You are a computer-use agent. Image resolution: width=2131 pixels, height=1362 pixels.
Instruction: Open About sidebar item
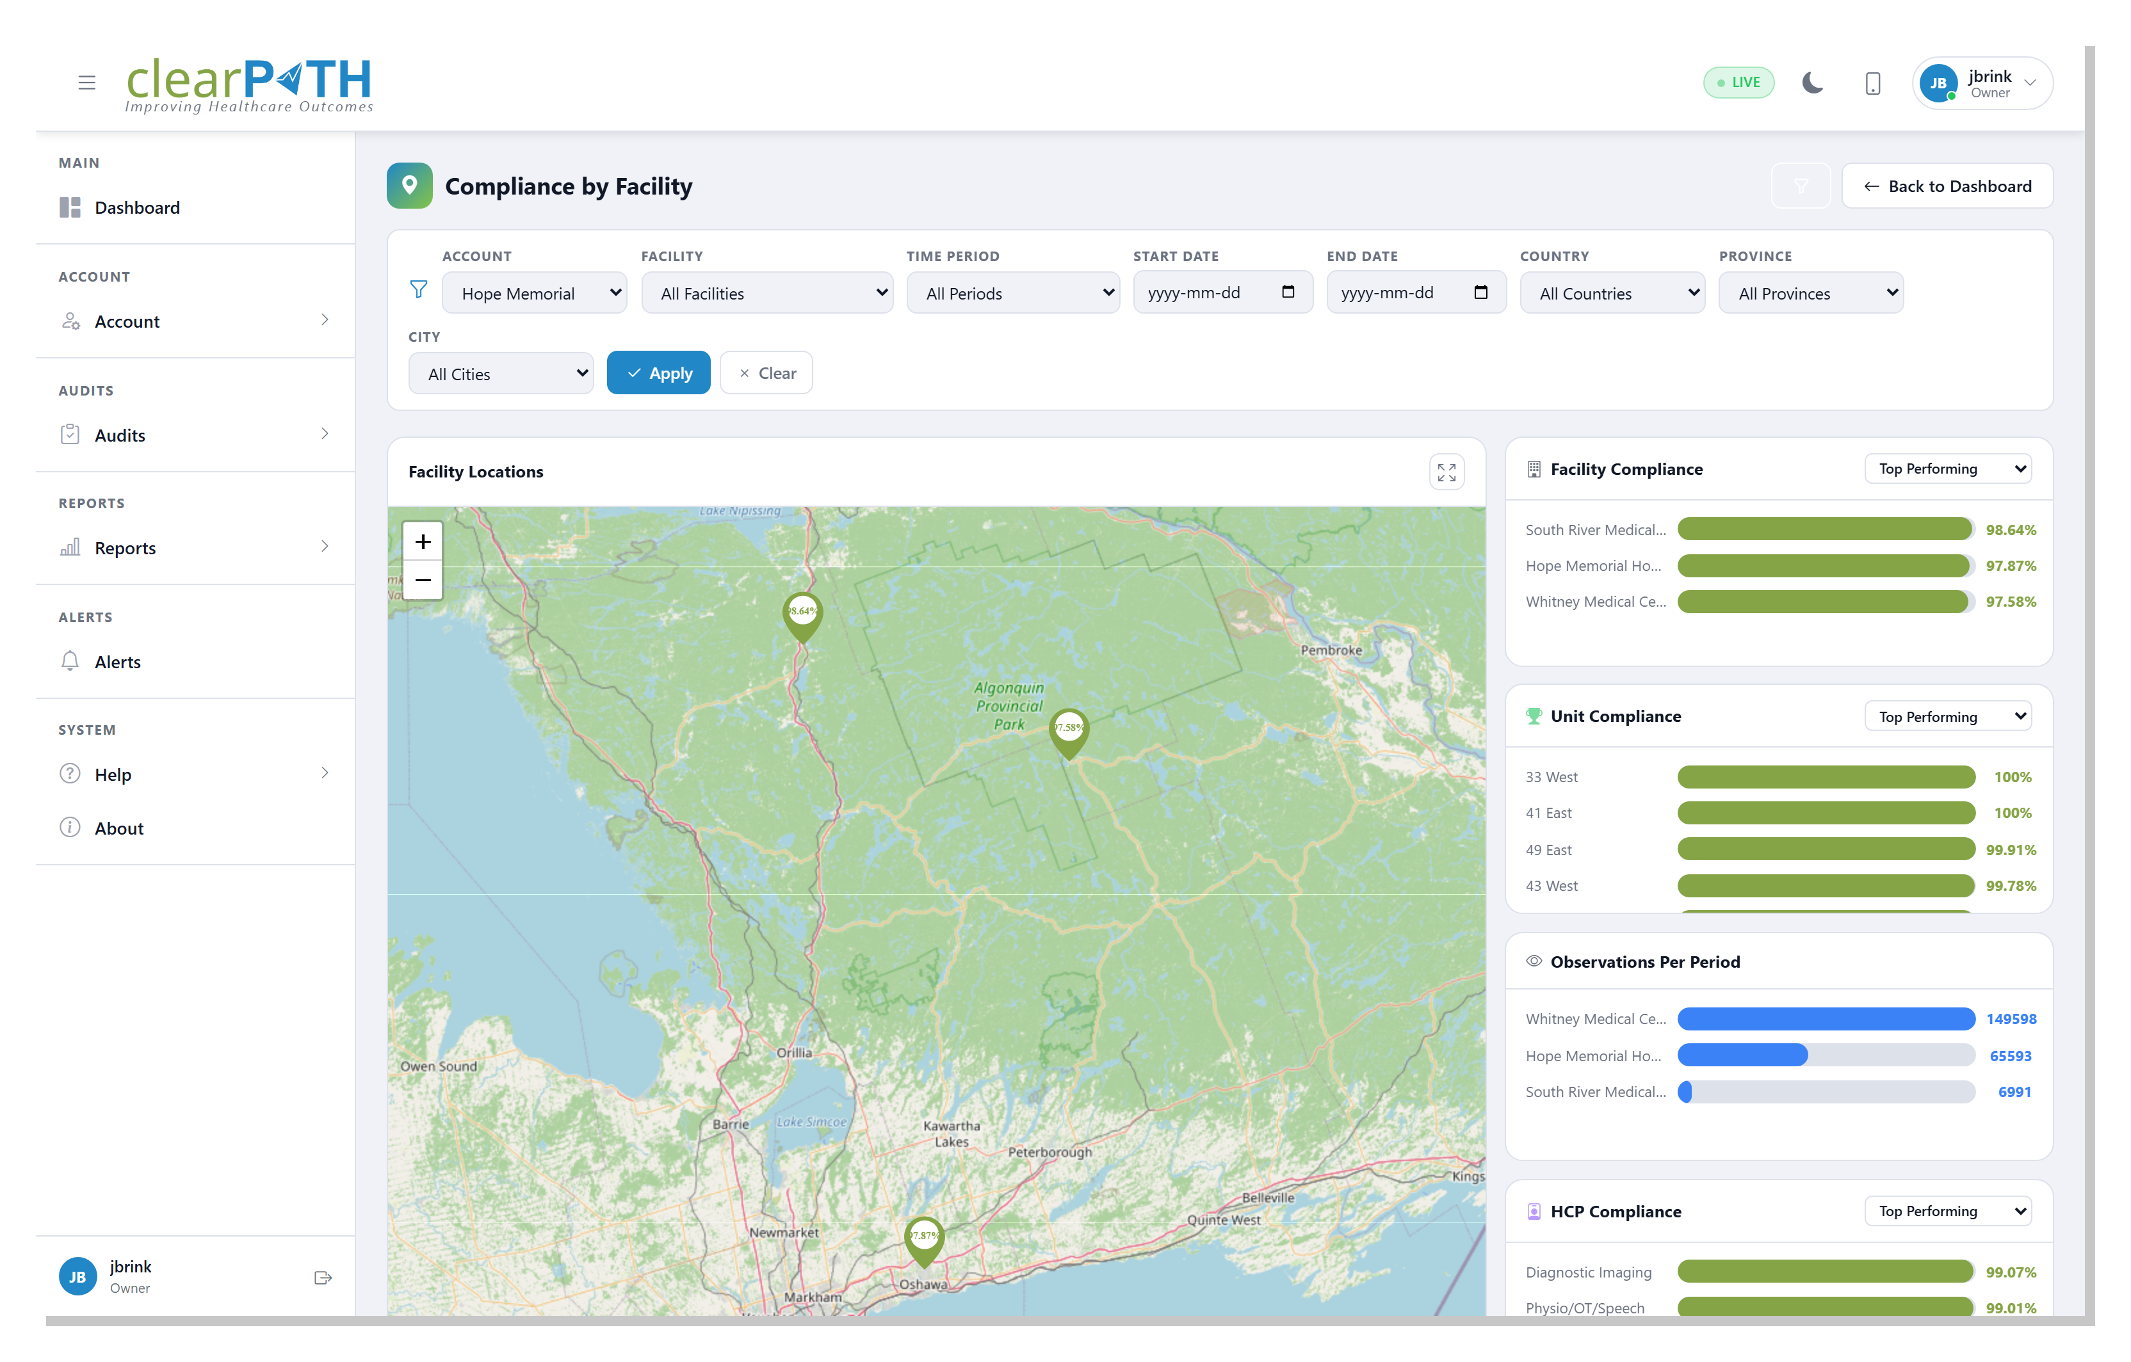pos(195,828)
